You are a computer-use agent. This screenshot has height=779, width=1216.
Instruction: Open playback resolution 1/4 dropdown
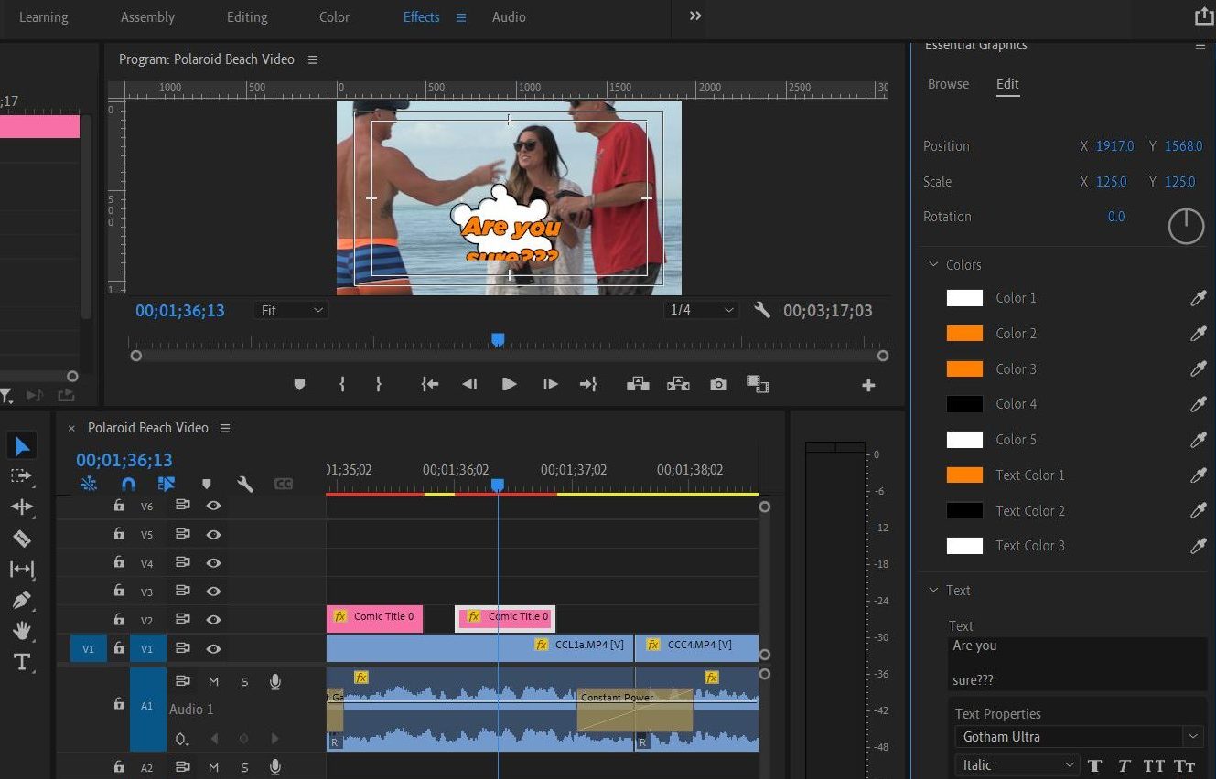tap(701, 311)
